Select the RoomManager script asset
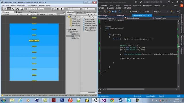The height and width of the screenshot is (103, 184). pyautogui.click(x=89, y=30)
